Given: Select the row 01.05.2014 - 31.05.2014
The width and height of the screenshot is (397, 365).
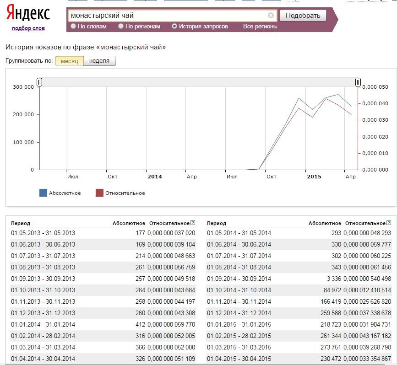Looking at the screenshot, I should pos(299,233).
